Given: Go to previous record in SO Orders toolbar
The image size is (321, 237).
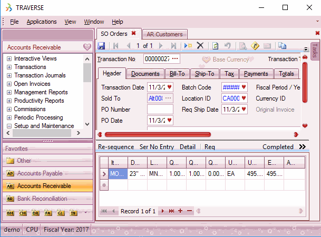Looking at the screenshot, I should click(129, 46).
